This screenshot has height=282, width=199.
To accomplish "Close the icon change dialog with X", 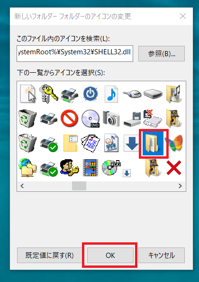I will pyautogui.click(x=183, y=16).
